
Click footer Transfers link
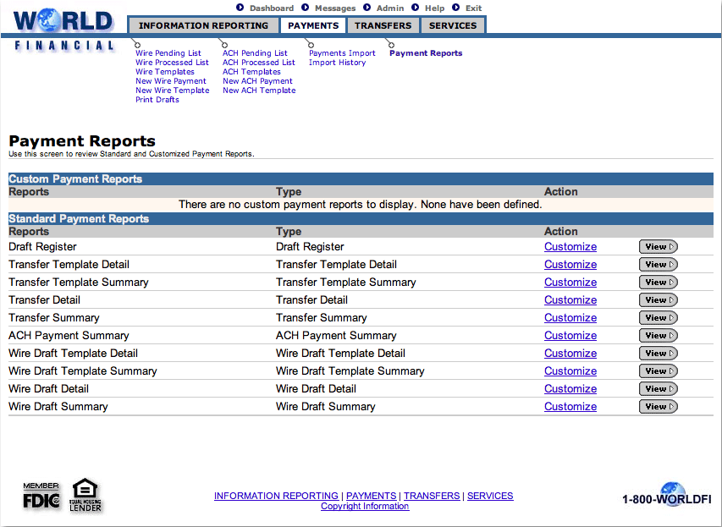(x=432, y=496)
